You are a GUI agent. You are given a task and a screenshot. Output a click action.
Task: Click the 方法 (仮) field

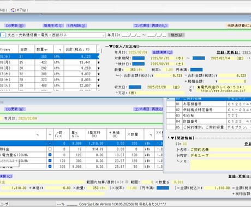pyautogui.click(x=157, y=93)
